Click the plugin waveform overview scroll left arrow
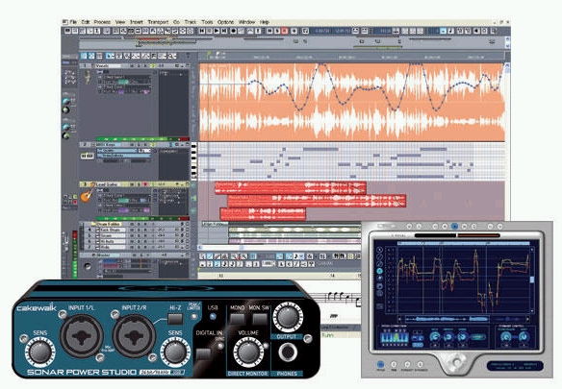This screenshot has width=562, height=389. point(399,318)
